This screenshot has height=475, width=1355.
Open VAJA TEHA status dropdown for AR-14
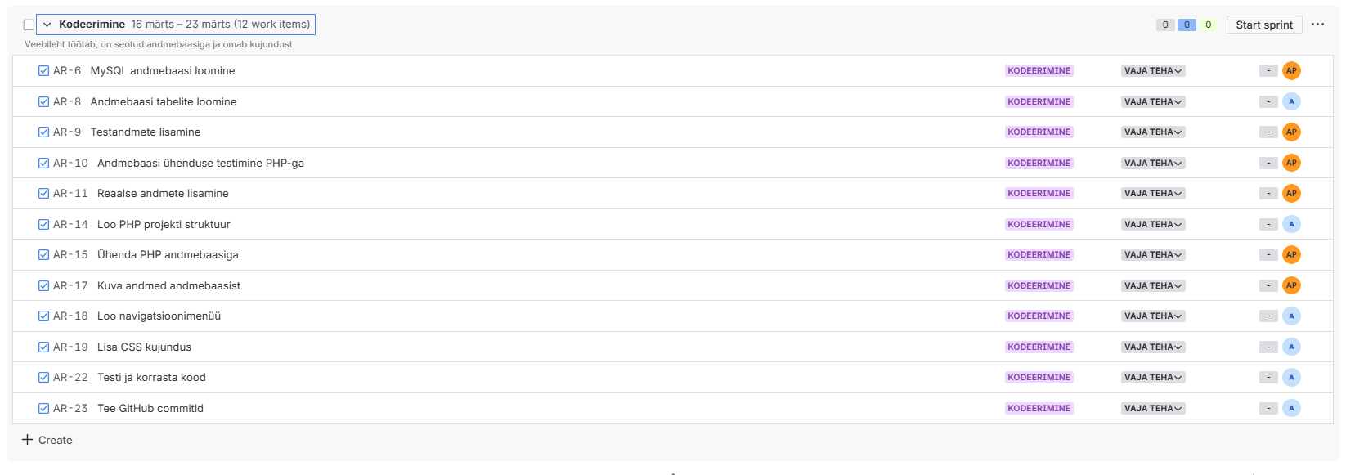1153,224
